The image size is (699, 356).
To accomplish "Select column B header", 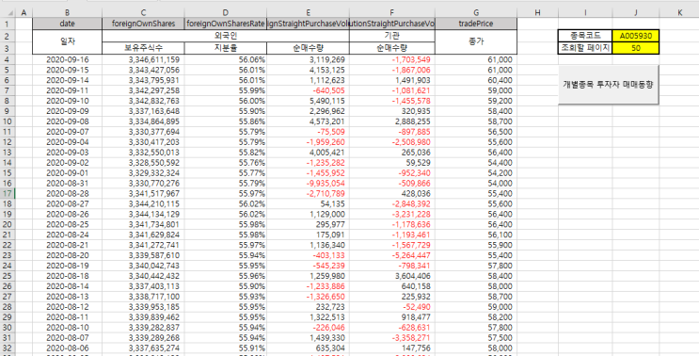I will [x=67, y=13].
